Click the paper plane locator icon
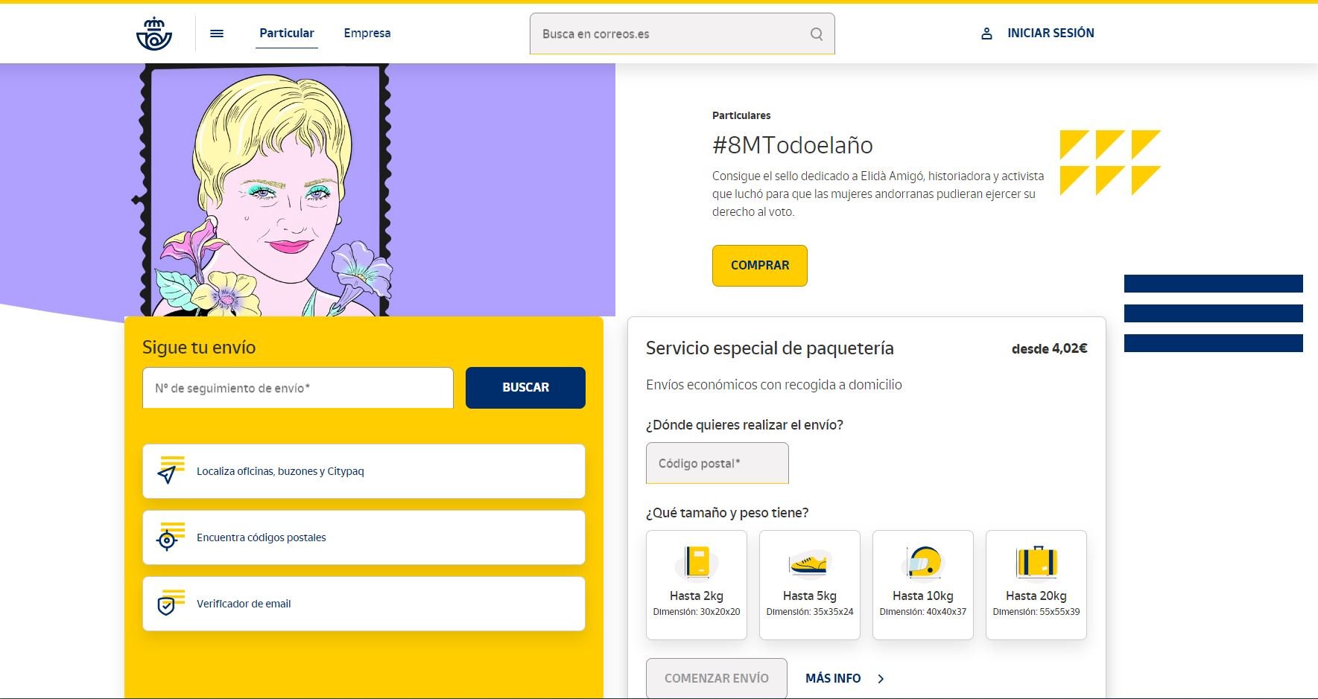 [x=168, y=472]
